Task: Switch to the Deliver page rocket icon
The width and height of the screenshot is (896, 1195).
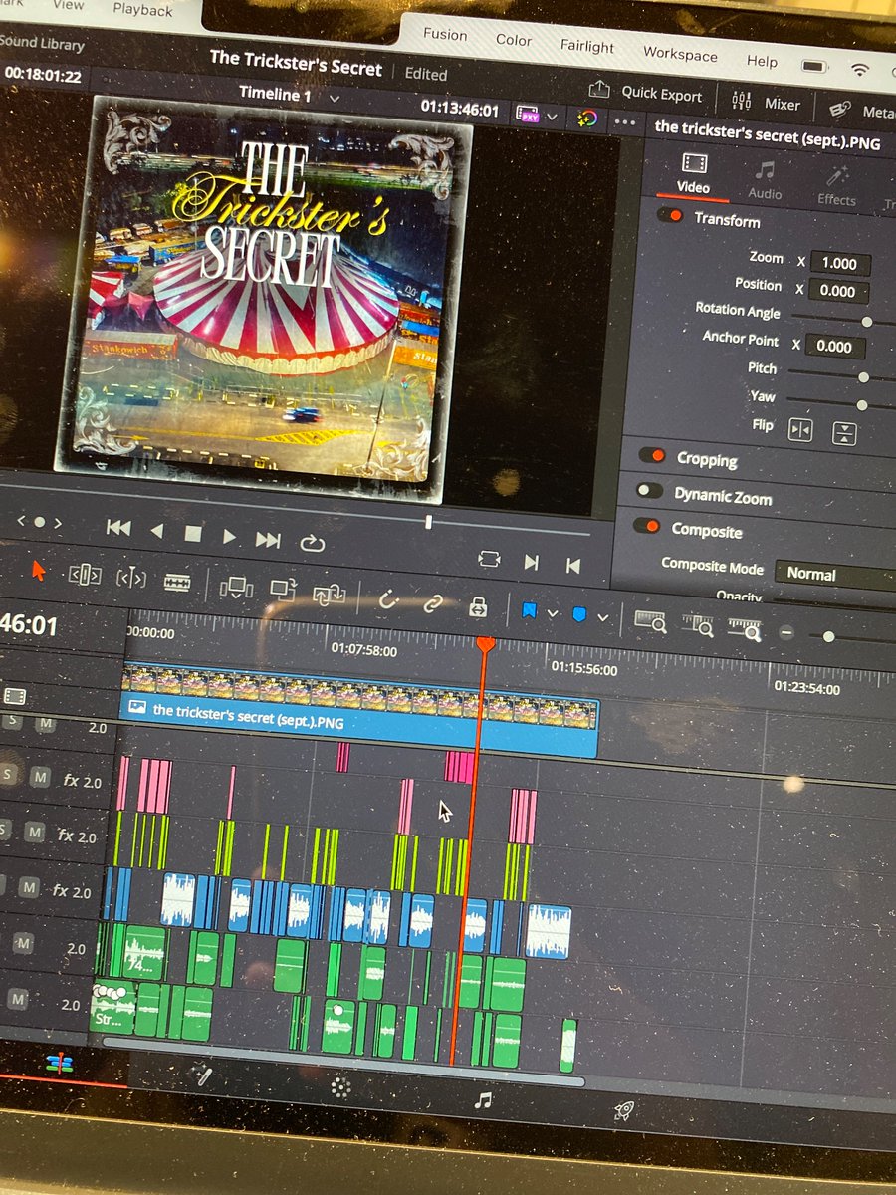Action: pyautogui.click(x=624, y=1111)
